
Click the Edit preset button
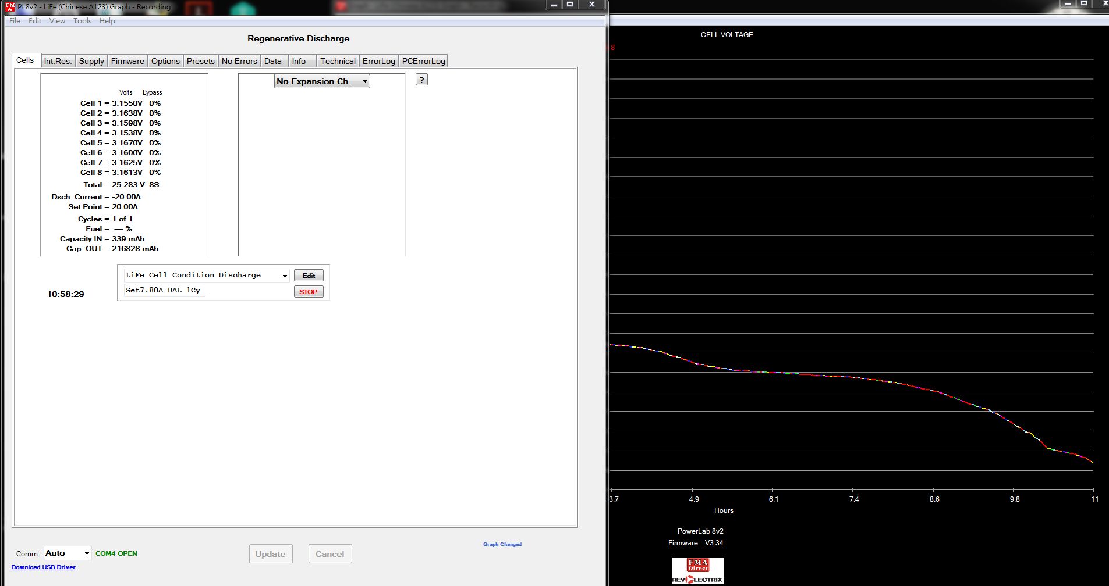tap(309, 276)
